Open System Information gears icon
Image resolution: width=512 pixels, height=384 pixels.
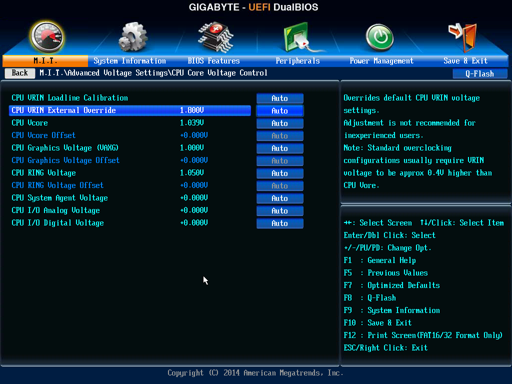click(133, 37)
